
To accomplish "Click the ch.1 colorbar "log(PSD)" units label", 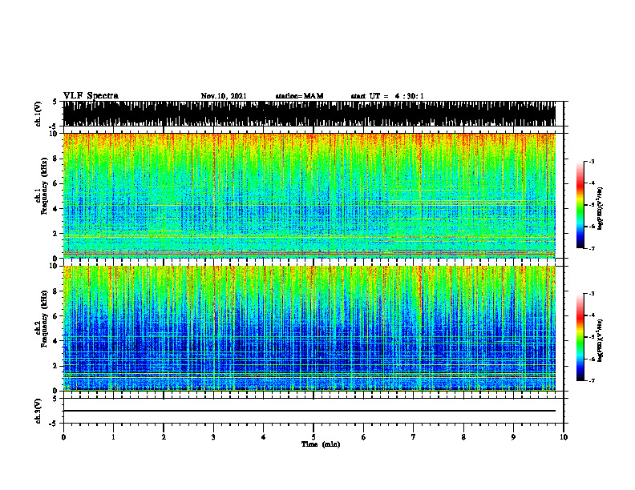I will point(601,209).
